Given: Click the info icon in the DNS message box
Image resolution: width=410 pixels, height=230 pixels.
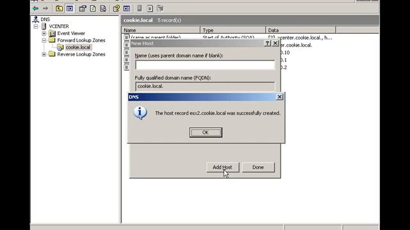Looking at the screenshot, I should click(140, 112).
